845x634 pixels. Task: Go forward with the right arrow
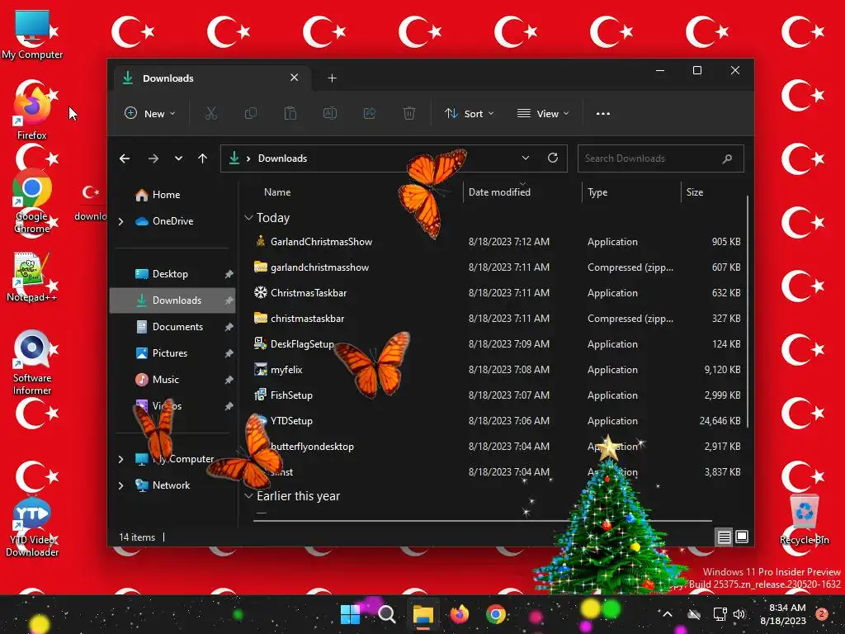point(153,158)
